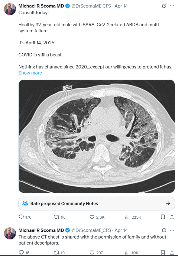Image resolution: width=178 pixels, height=256 pixels.
Task: Open the CT chest scan image
Action: tap(97, 136)
